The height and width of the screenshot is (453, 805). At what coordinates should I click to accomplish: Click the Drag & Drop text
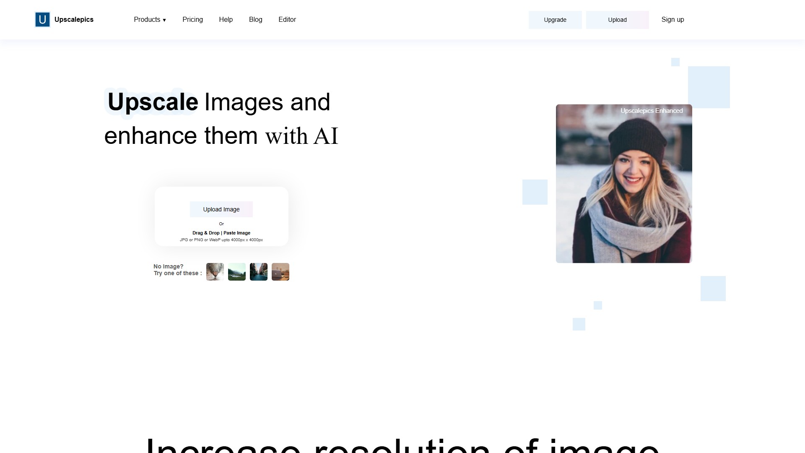[x=205, y=233]
